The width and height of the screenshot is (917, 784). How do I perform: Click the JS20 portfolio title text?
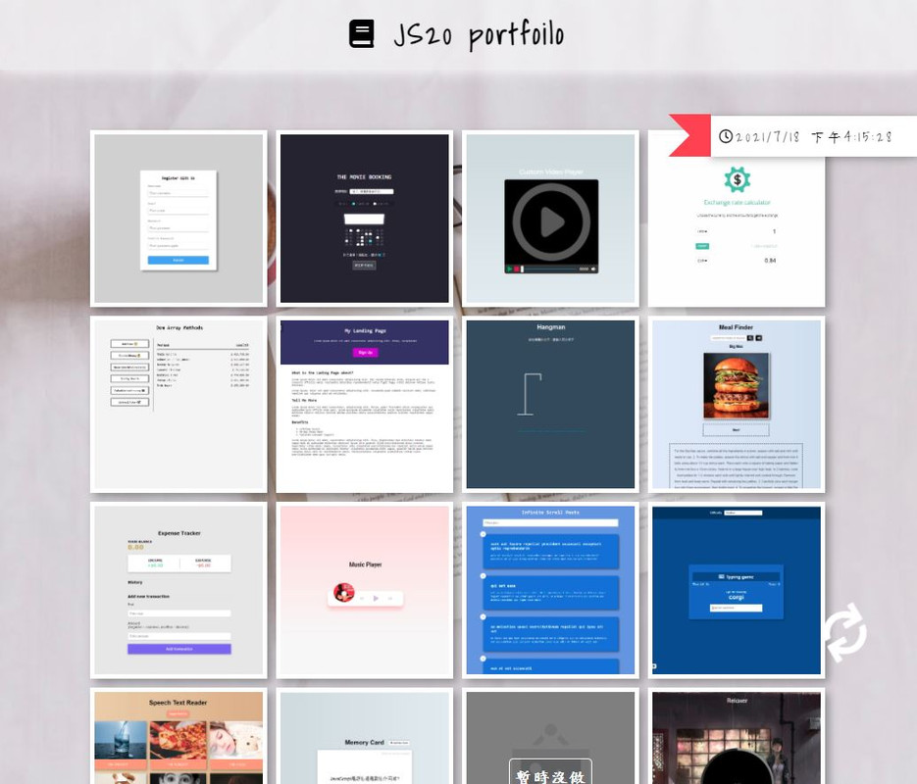coord(479,34)
